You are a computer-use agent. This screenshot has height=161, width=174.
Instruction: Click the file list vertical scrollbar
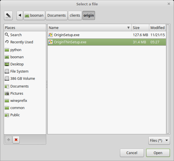pyautogui.click(x=168, y=79)
